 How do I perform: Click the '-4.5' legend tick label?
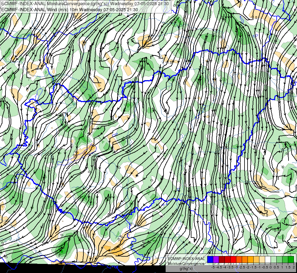(219, 267)
